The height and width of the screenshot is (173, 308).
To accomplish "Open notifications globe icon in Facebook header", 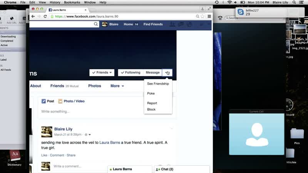I will (x=189, y=24).
